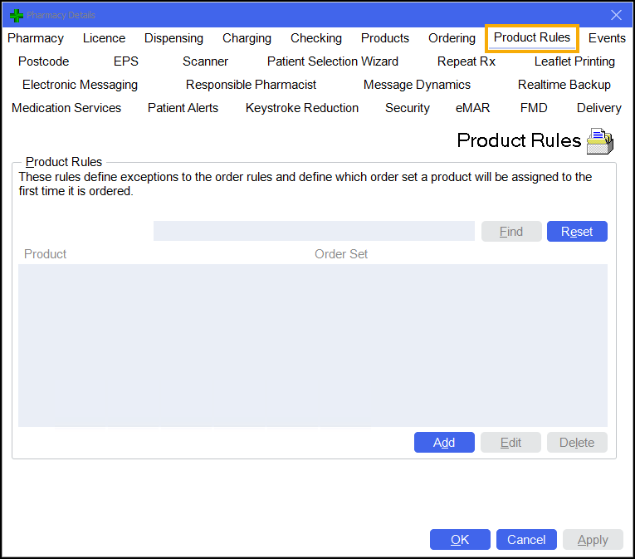This screenshot has width=635, height=559.
Task: Click the Product Rules printer icon
Action: (x=599, y=142)
